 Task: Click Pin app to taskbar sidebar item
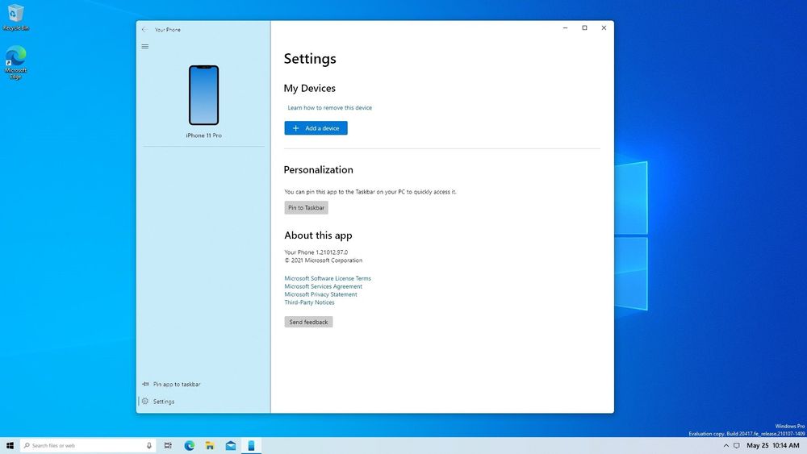[172, 384]
